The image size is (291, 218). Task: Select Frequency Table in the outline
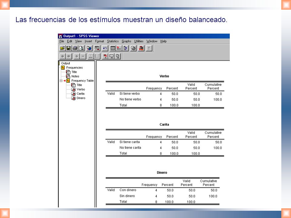point(82,81)
